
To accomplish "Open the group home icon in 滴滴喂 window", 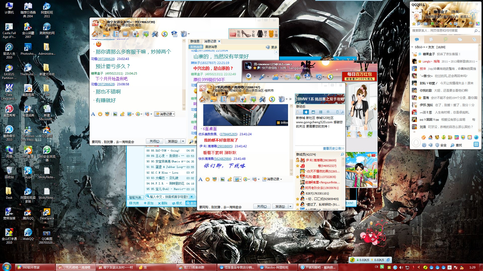I will (x=202, y=99).
